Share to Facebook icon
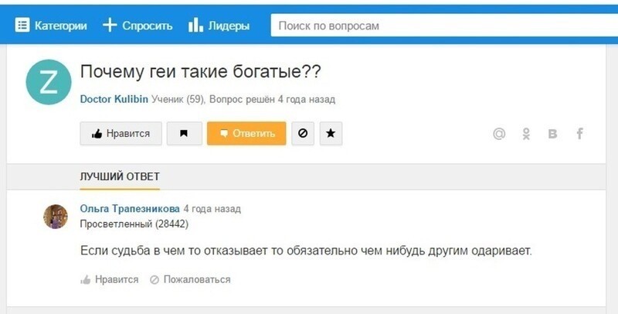This screenshot has height=314, width=618. tap(579, 134)
